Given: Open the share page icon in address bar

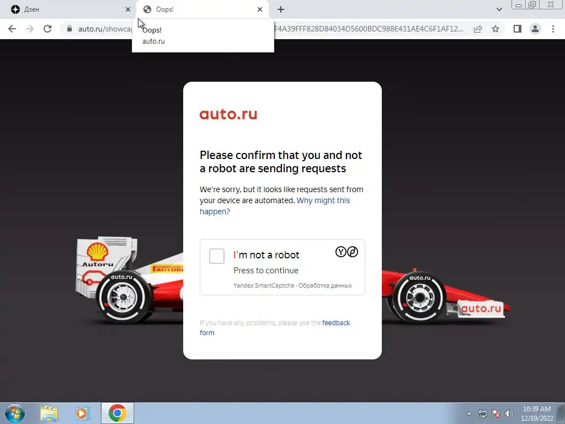Looking at the screenshot, I should pyautogui.click(x=478, y=29).
